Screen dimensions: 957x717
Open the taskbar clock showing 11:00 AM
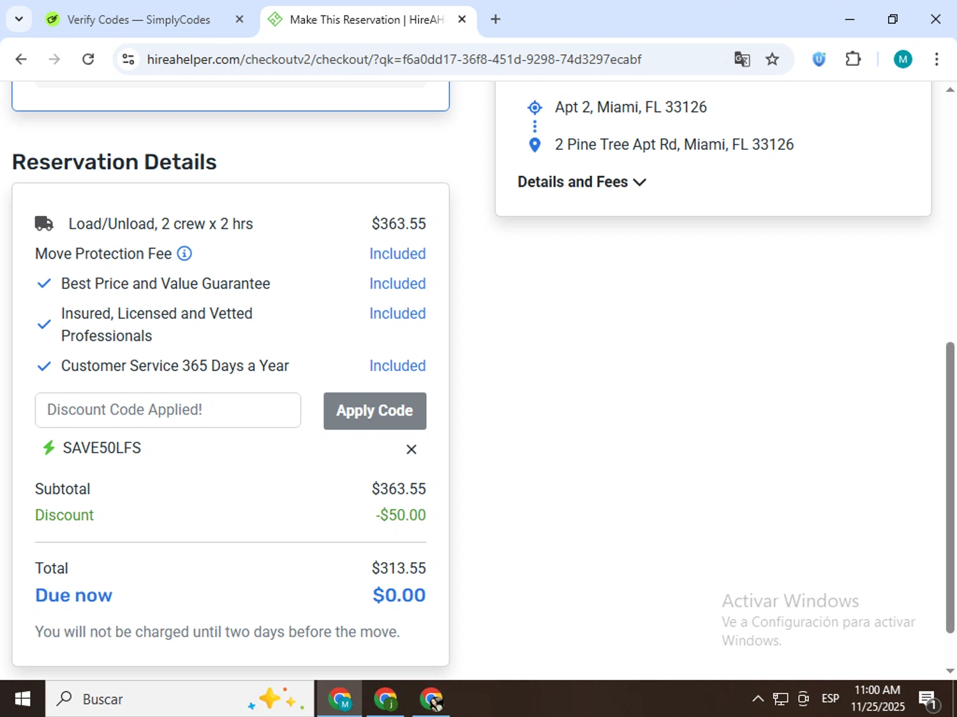click(x=877, y=699)
